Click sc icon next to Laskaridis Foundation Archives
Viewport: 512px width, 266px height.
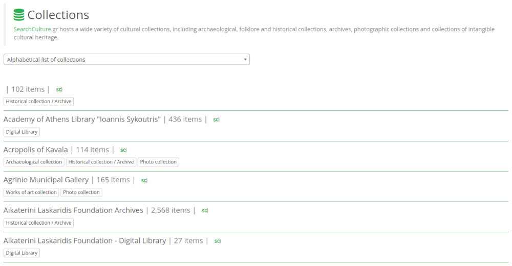pyautogui.click(x=204, y=211)
